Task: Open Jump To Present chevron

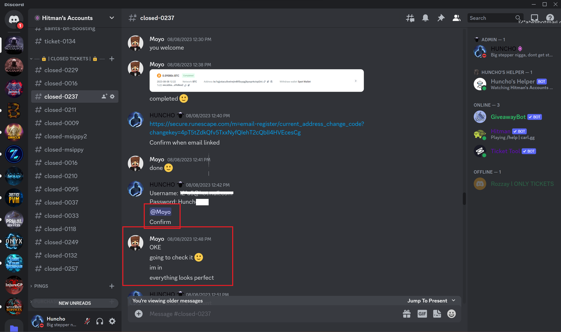Action: (453, 300)
